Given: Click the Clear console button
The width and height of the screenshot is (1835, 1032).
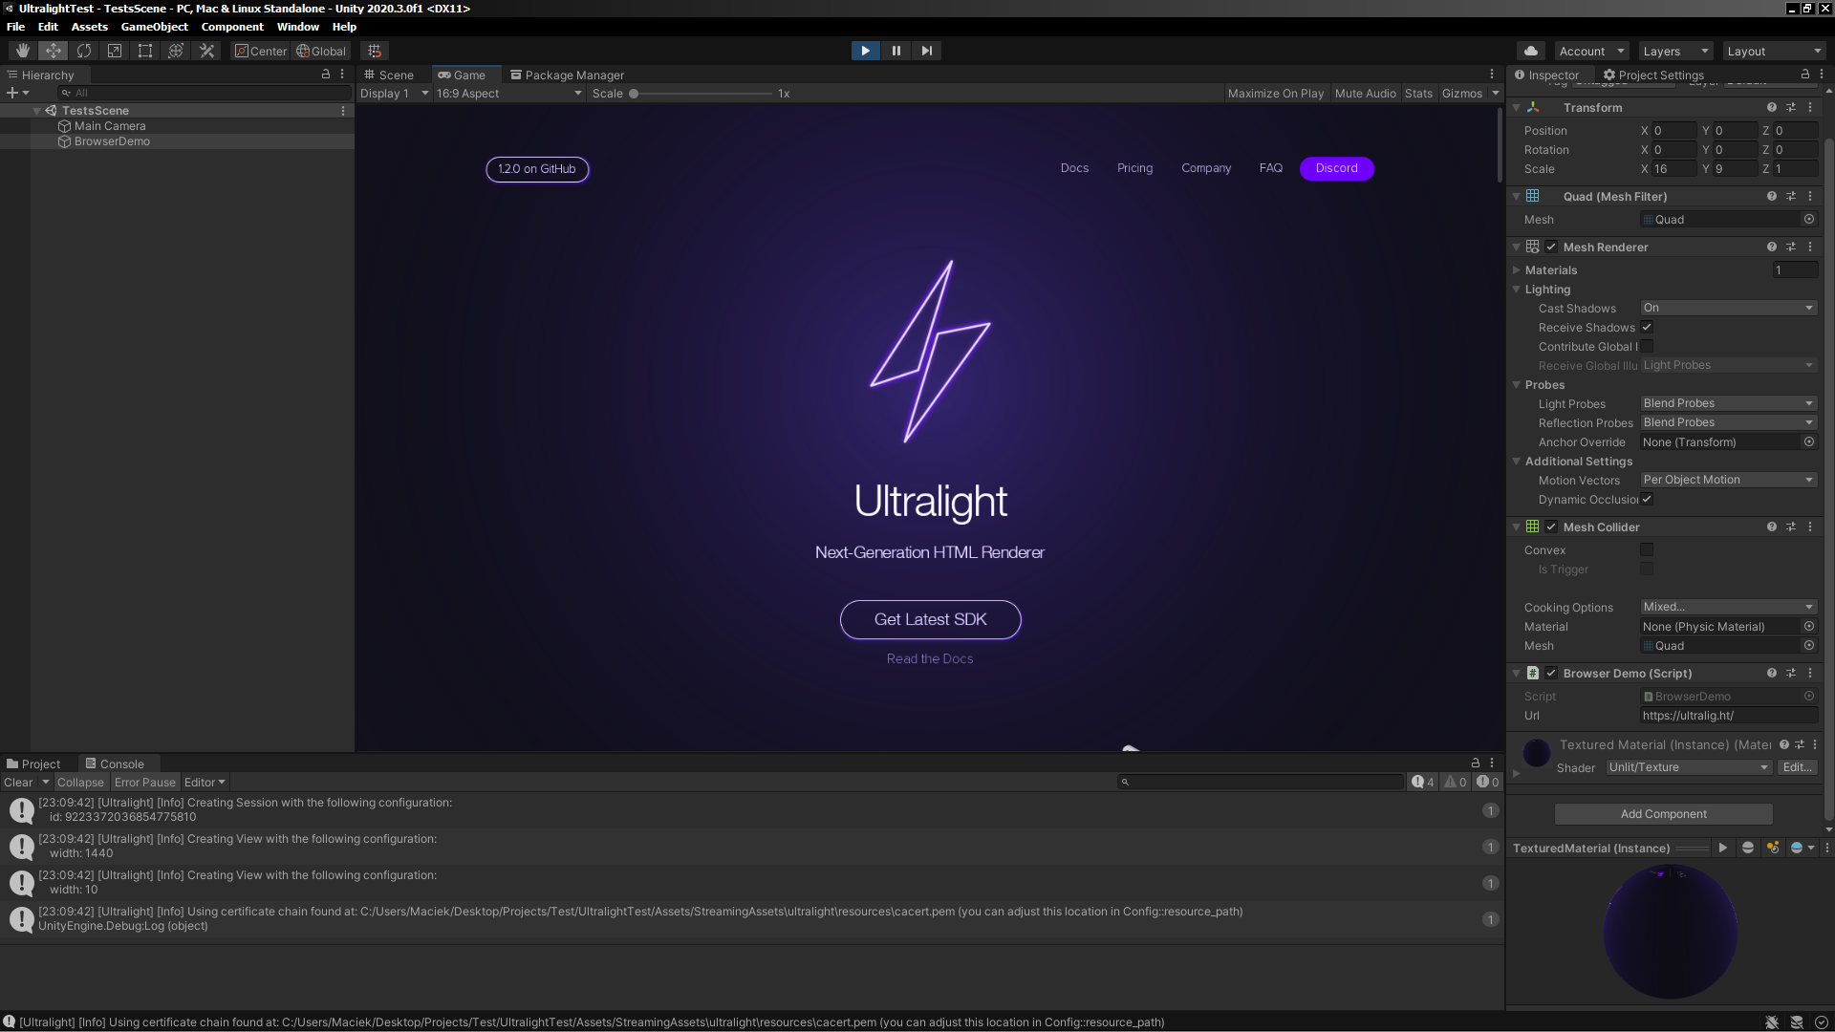Looking at the screenshot, I should [x=18, y=782].
